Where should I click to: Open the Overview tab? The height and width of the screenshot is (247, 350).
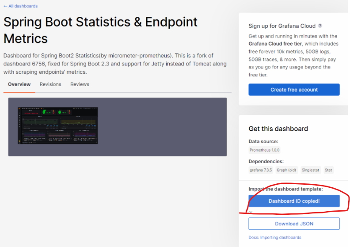(x=19, y=84)
